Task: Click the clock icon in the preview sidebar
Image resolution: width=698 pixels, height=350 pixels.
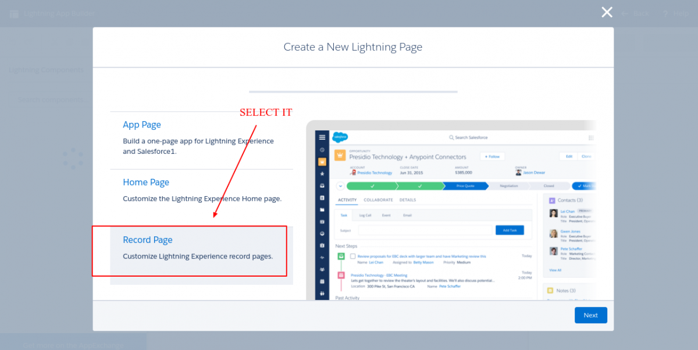Action: coord(322,150)
